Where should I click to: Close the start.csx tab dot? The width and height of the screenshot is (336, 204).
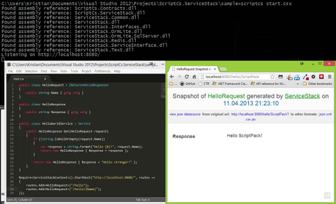click(x=45, y=79)
